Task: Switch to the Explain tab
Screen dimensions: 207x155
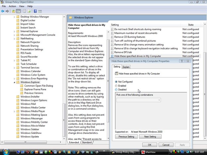Action: [126, 67]
